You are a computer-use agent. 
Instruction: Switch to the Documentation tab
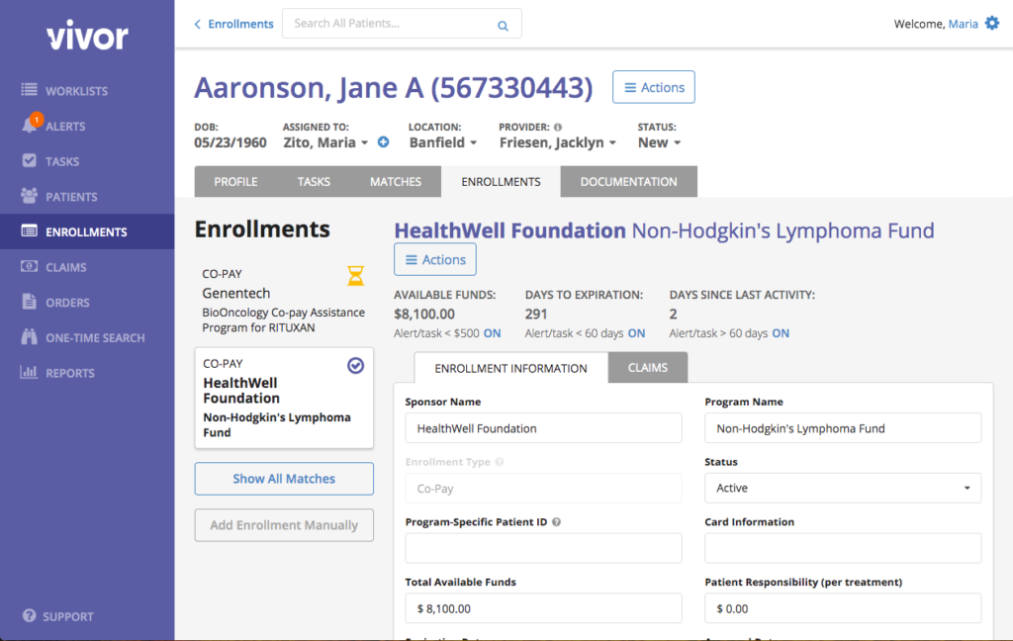click(628, 182)
